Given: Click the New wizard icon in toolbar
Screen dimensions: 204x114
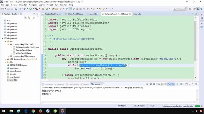Looking at the screenshot, I should (x=3, y=9).
